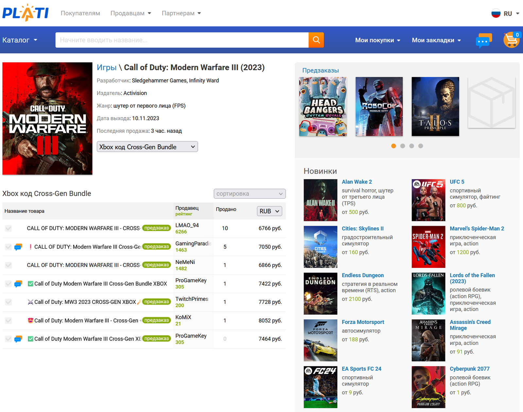This screenshot has width=523, height=412.
Task: Open LMAO_94 Modern Warfare III CROSS offer
Action: [83, 228]
